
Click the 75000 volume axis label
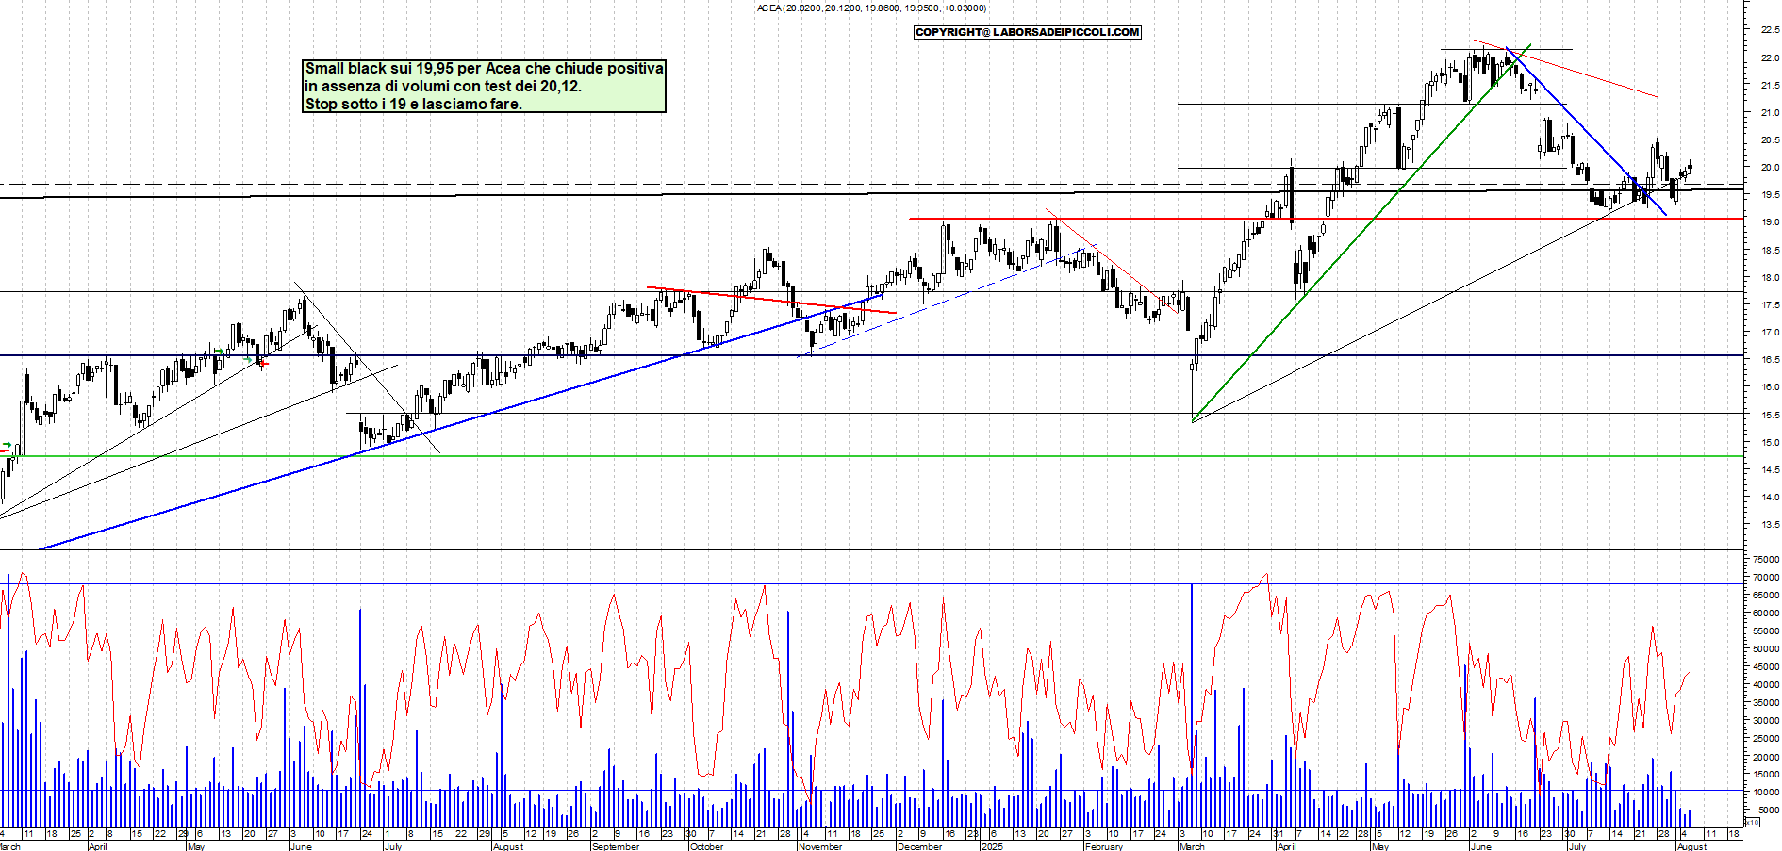[x=1766, y=560]
